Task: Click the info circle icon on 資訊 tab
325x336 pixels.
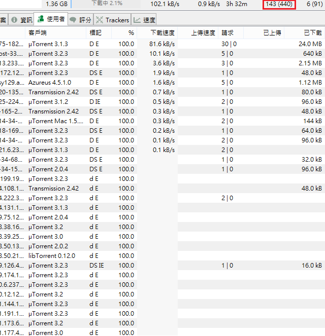Action: coord(14,20)
